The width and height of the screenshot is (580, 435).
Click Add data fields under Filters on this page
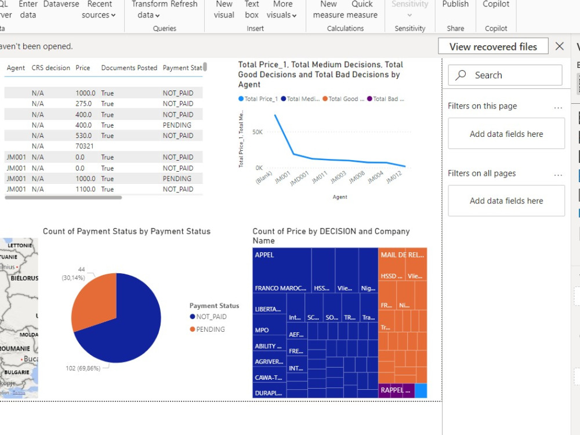pyautogui.click(x=506, y=133)
